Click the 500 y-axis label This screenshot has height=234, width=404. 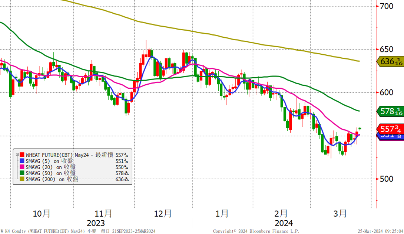[387, 179]
